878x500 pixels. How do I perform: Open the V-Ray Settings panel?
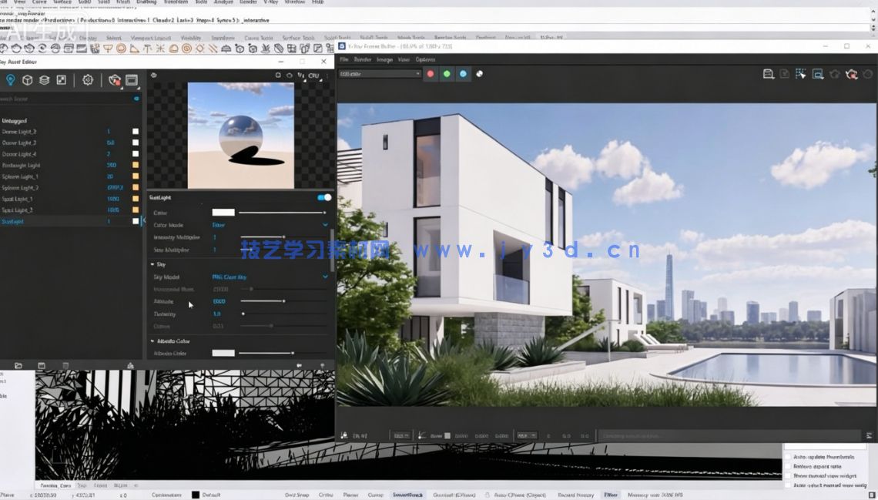[x=88, y=79]
